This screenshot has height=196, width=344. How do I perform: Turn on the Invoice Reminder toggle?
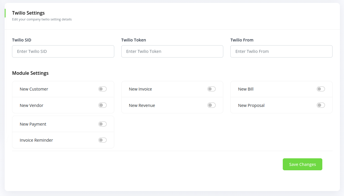point(103,140)
